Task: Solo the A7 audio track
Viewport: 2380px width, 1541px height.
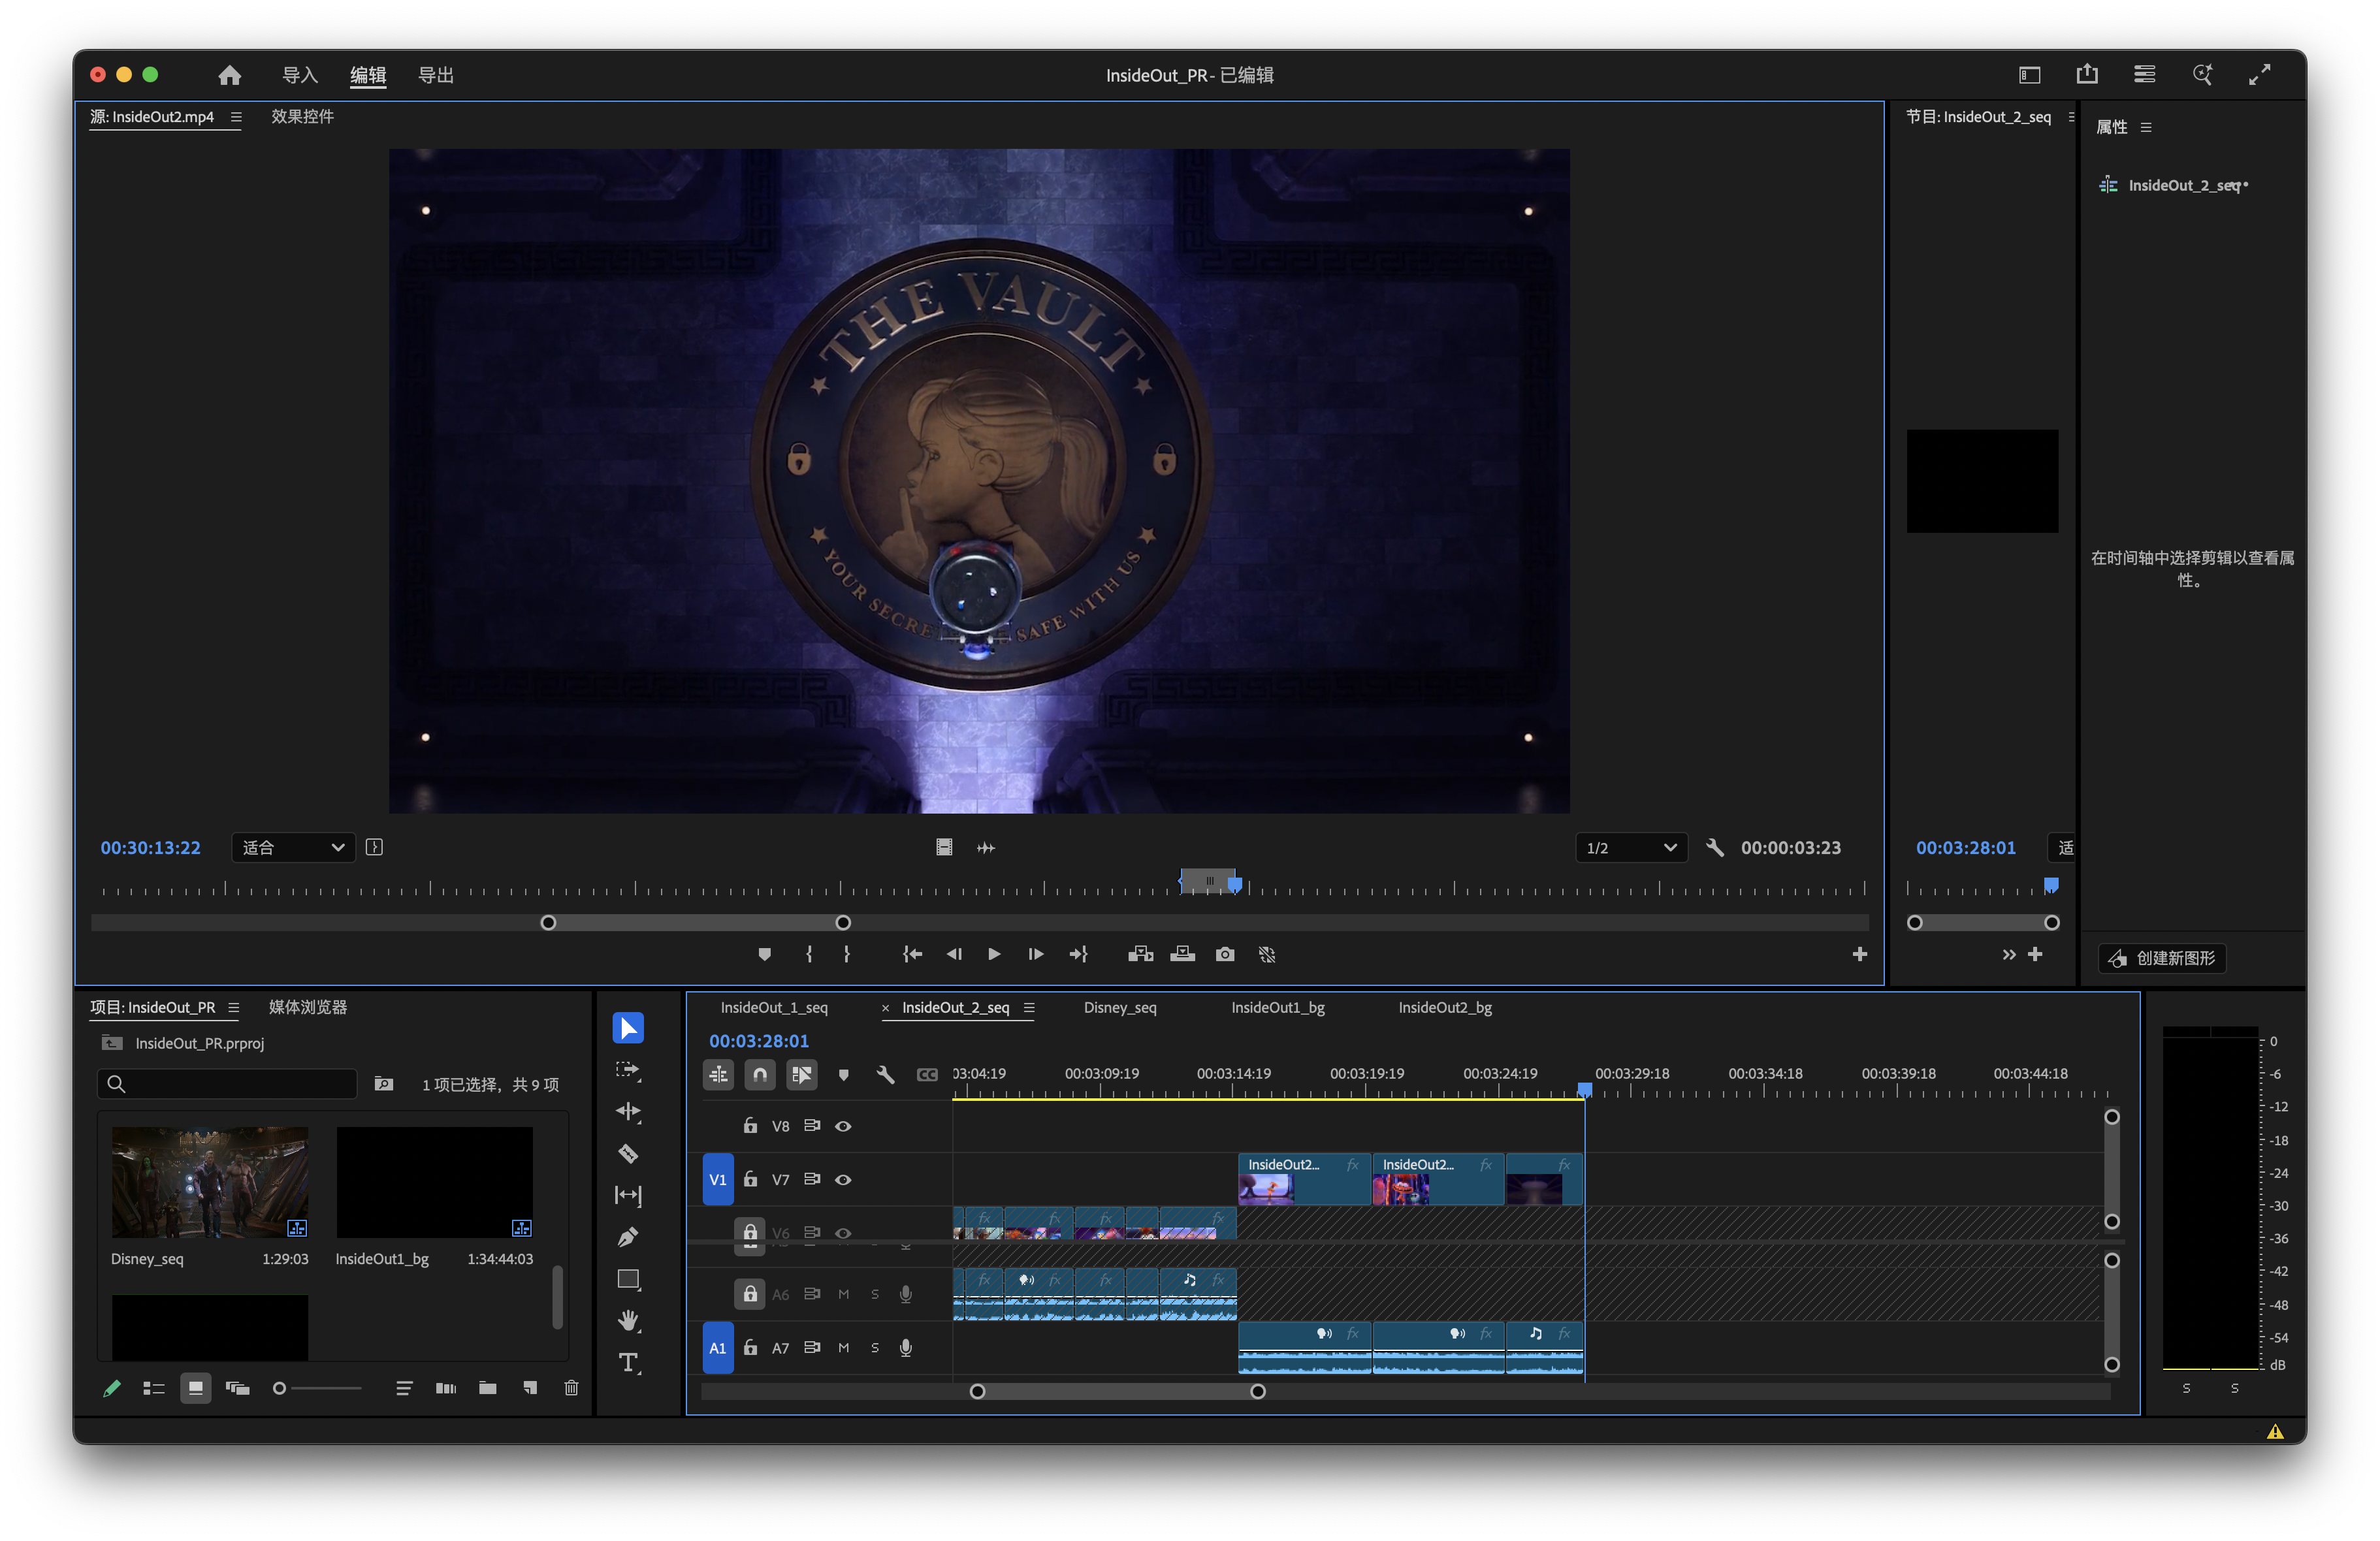Action: click(875, 1347)
